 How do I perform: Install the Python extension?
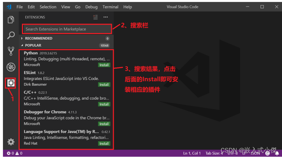click(104, 65)
